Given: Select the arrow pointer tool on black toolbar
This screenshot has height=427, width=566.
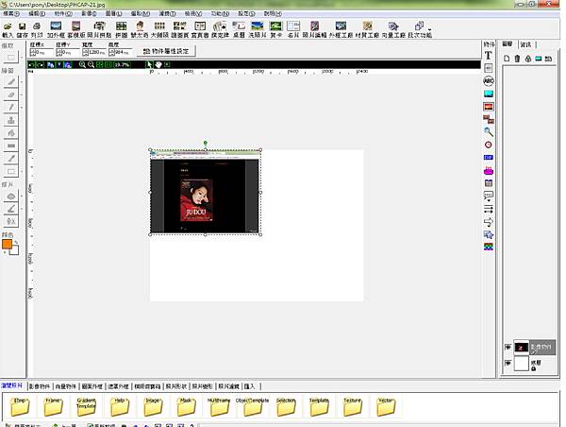Looking at the screenshot, I should pos(149,65).
